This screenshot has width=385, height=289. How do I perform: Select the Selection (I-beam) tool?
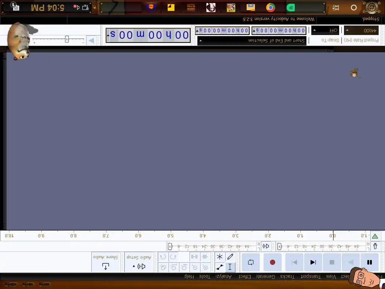coord(230,267)
